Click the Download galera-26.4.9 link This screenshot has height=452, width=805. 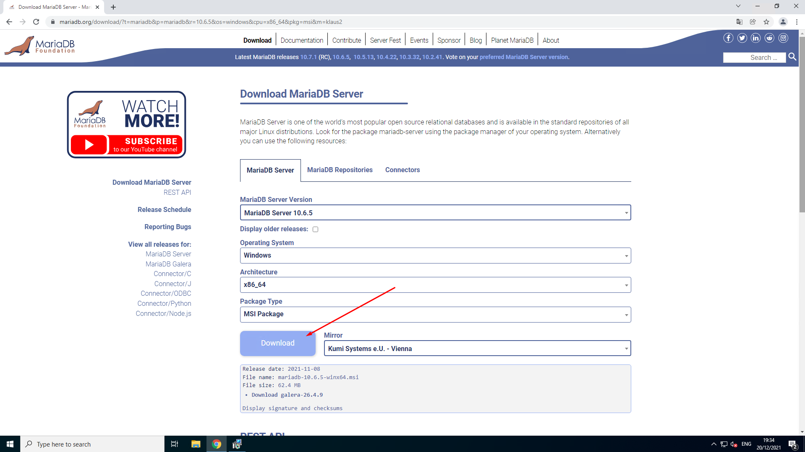287,395
